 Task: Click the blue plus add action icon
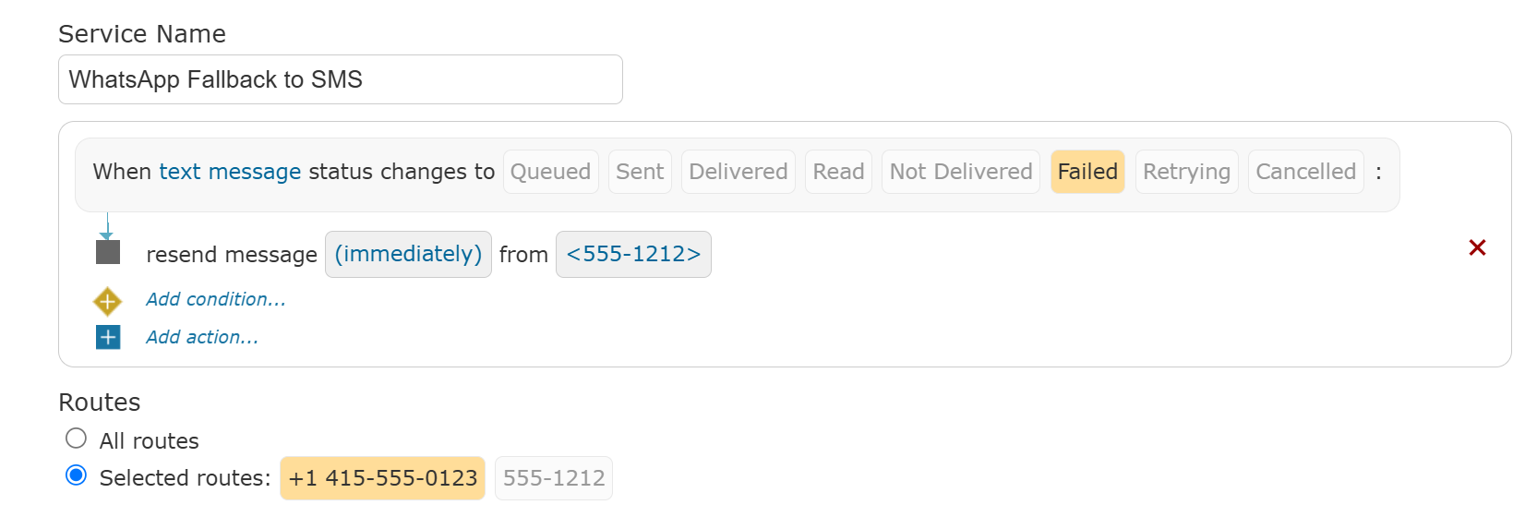tap(108, 337)
